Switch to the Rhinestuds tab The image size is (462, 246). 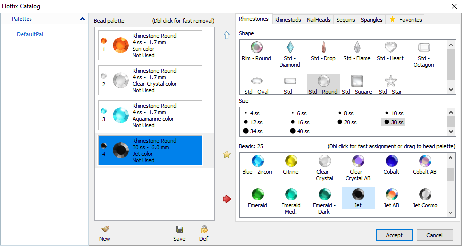tap(287, 20)
